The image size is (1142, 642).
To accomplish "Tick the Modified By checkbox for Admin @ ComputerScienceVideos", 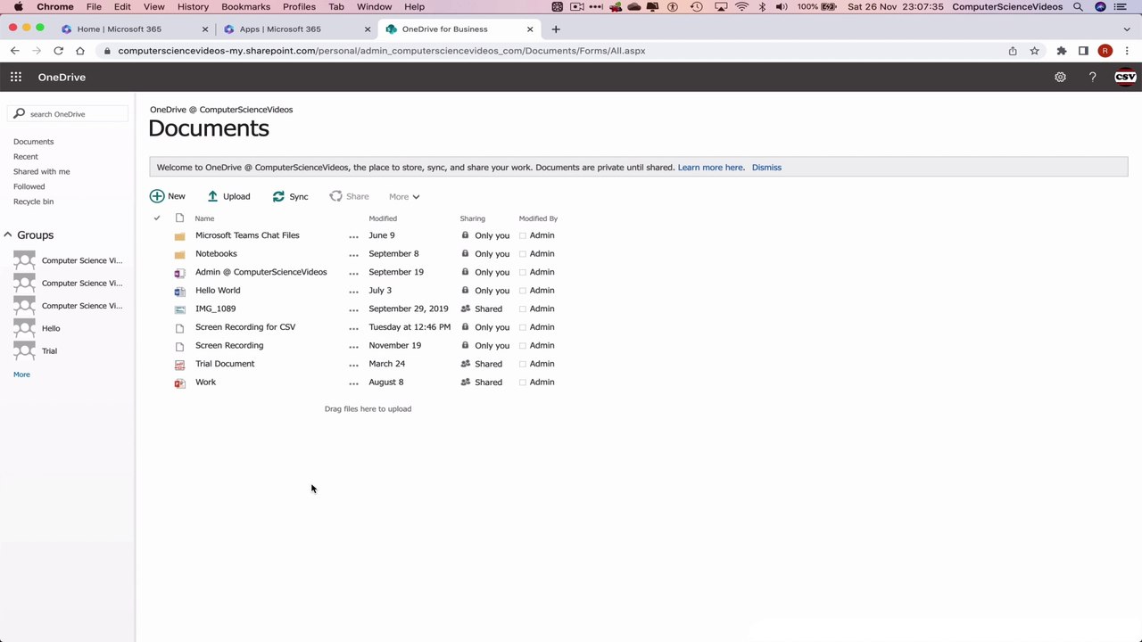I will click(x=523, y=273).
